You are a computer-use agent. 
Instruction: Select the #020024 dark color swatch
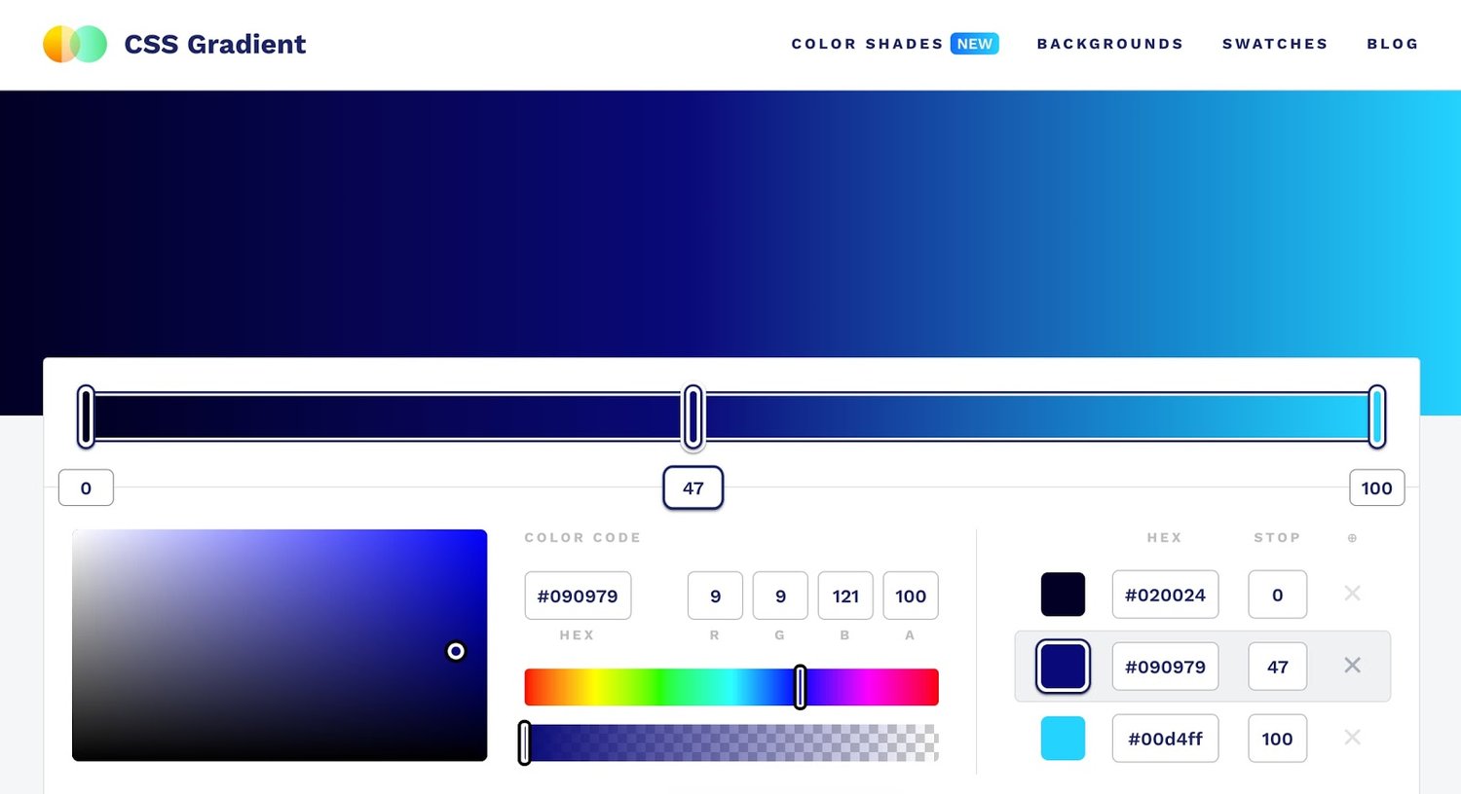click(x=1063, y=595)
